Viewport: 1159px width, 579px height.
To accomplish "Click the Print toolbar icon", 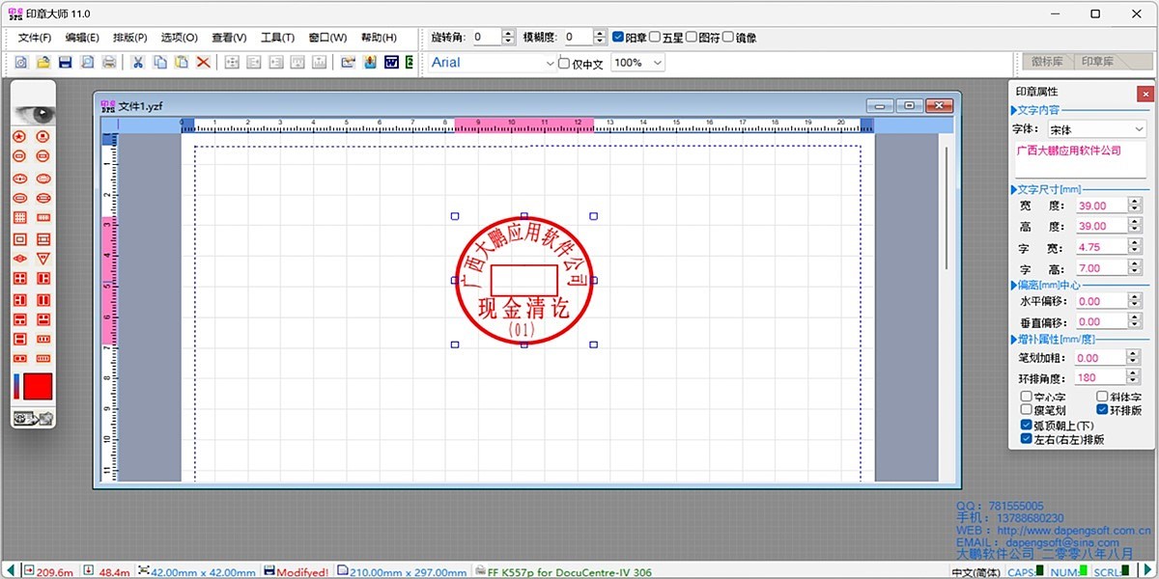I will click(x=109, y=63).
